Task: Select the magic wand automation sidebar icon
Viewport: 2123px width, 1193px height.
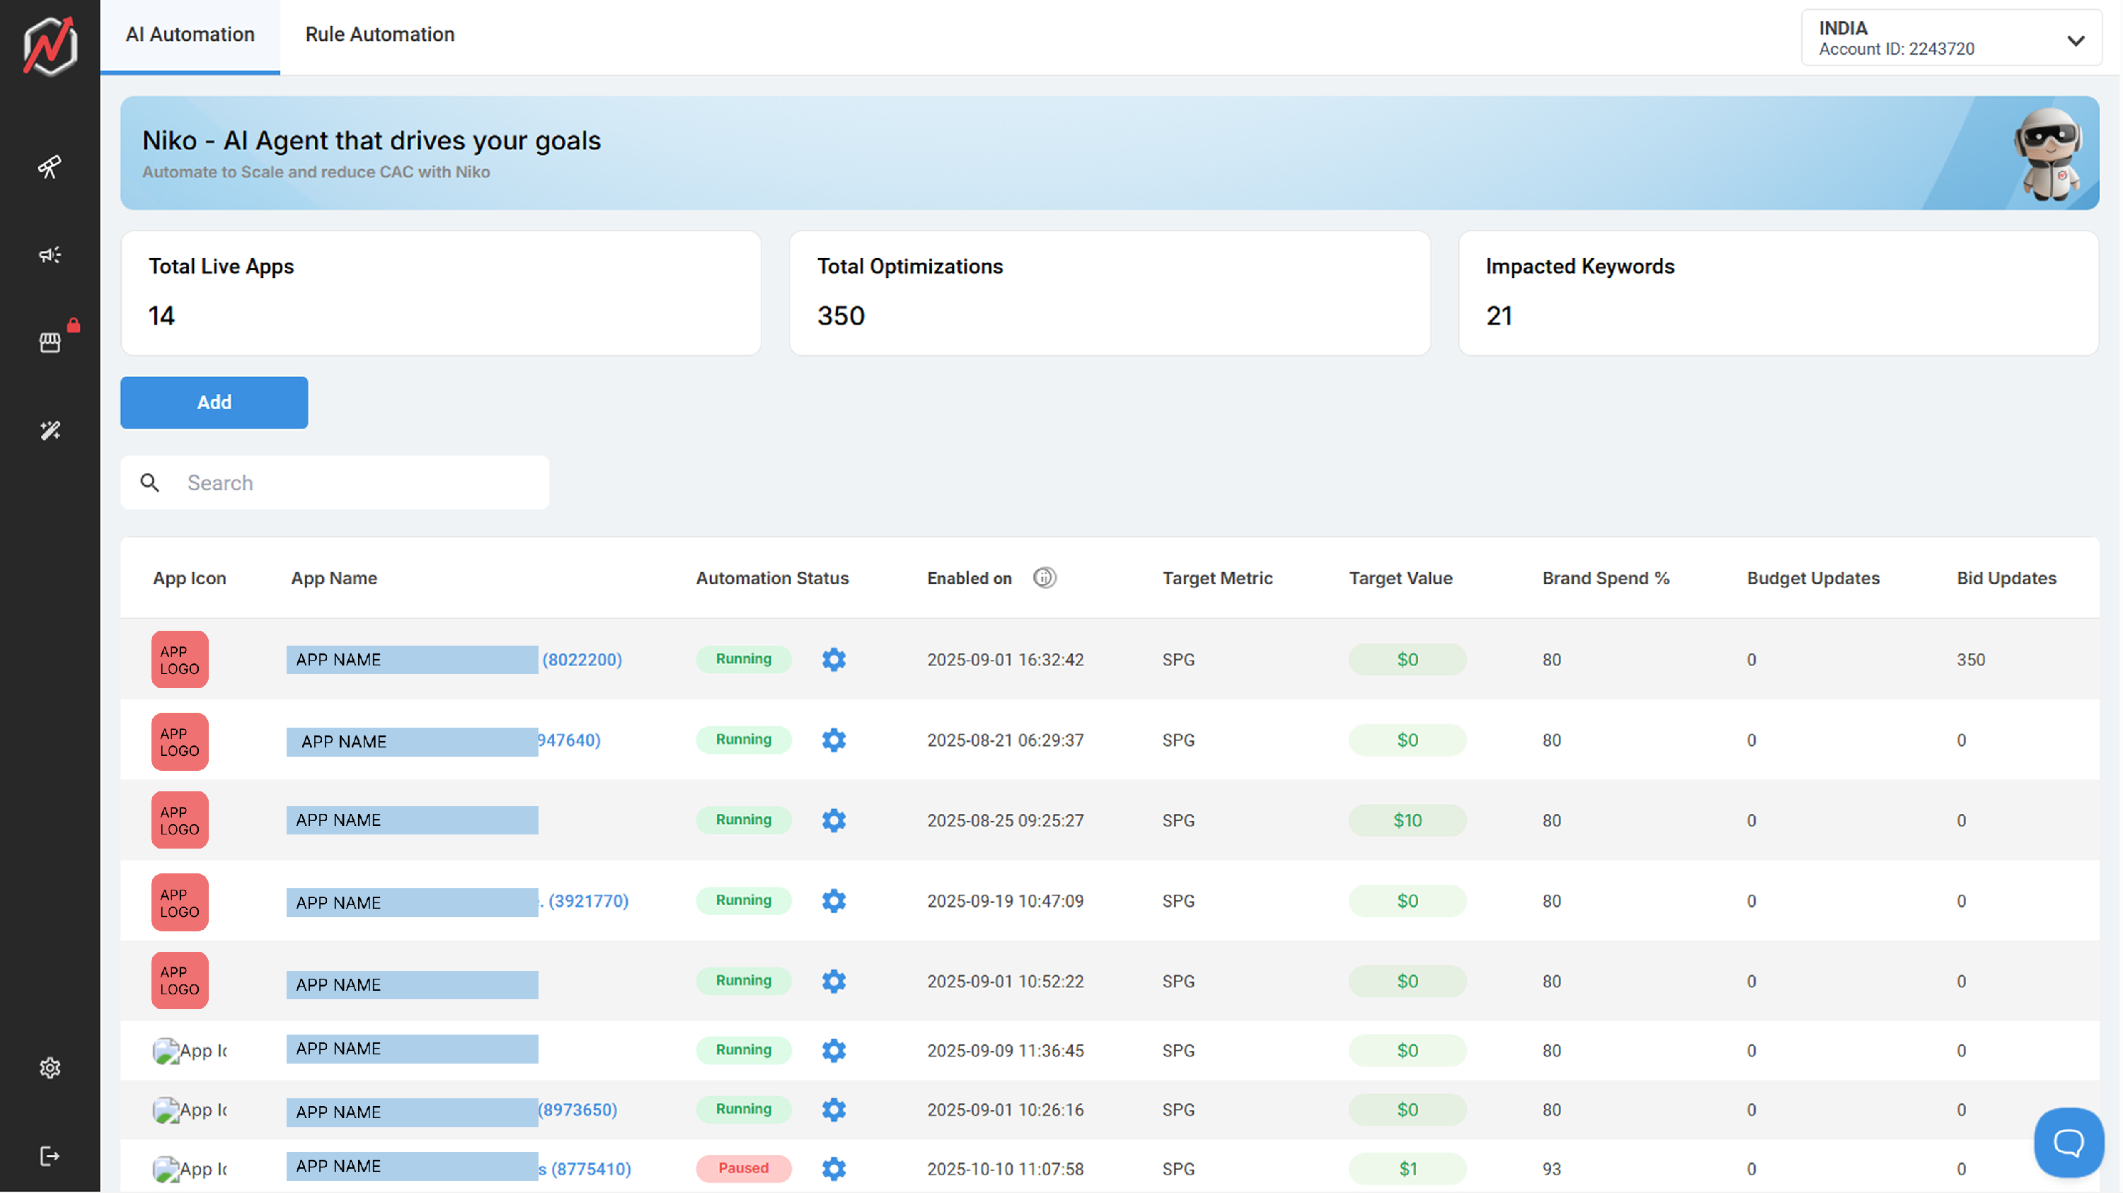Action: tap(50, 431)
